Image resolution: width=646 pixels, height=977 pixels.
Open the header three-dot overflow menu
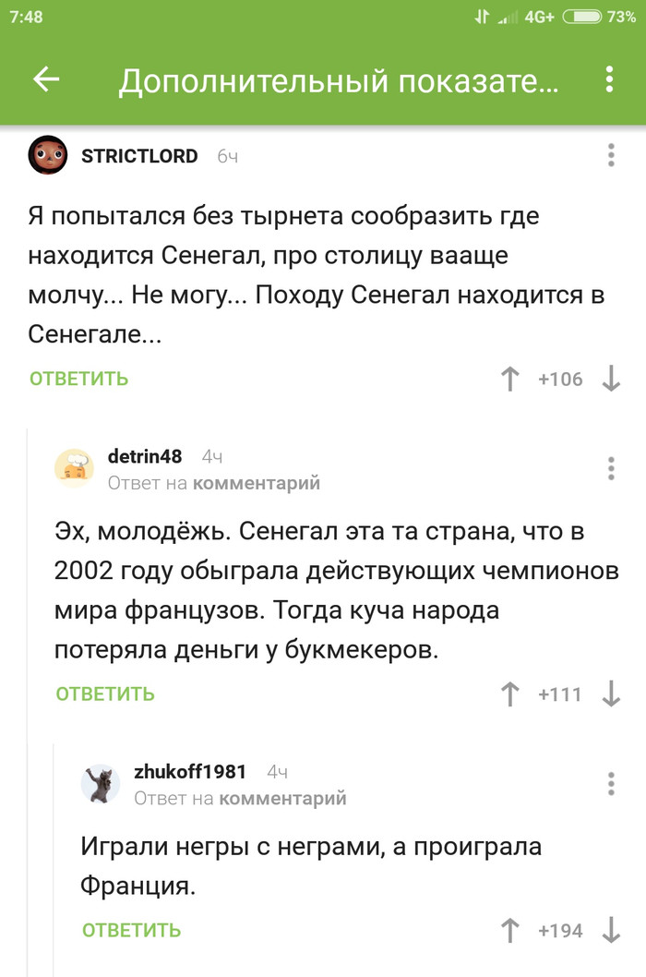tap(609, 80)
